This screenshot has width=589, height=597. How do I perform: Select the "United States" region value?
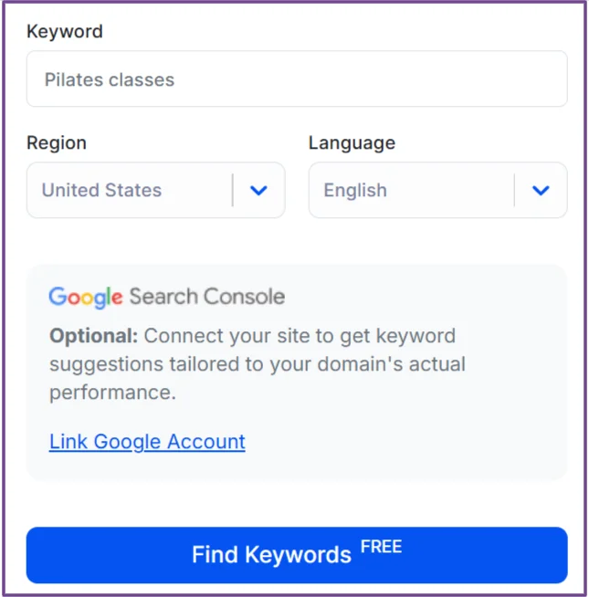click(x=101, y=191)
